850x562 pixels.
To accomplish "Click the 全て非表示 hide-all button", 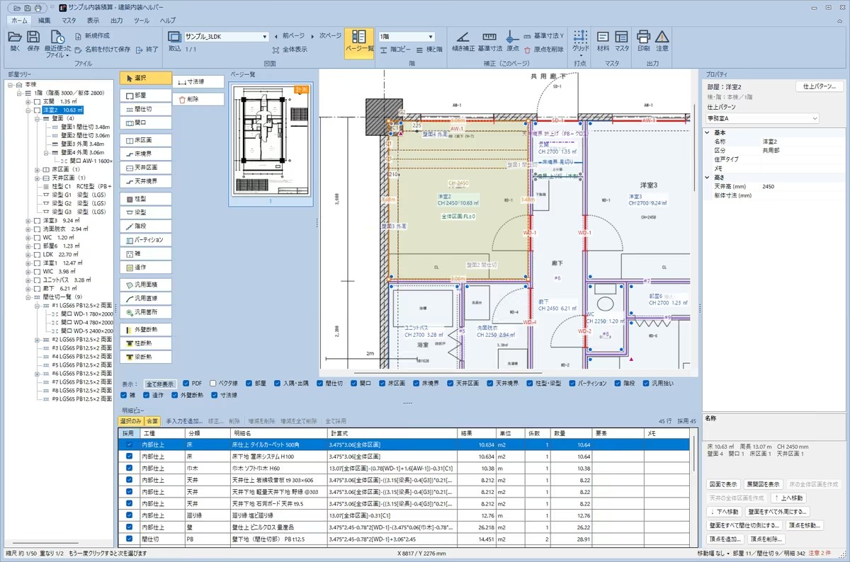I will [x=161, y=383].
